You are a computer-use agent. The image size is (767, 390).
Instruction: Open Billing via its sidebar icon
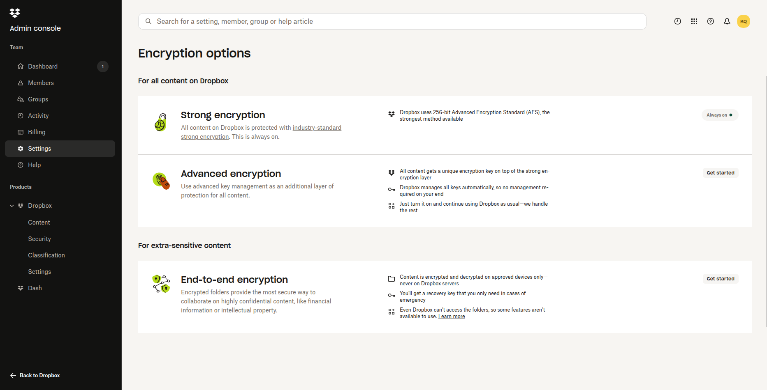(20, 132)
